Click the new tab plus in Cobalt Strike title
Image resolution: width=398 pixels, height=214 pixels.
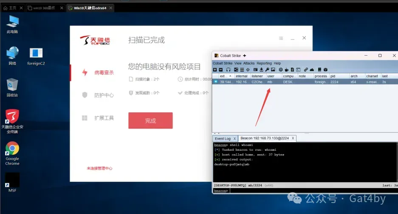[x=244, y=56]
